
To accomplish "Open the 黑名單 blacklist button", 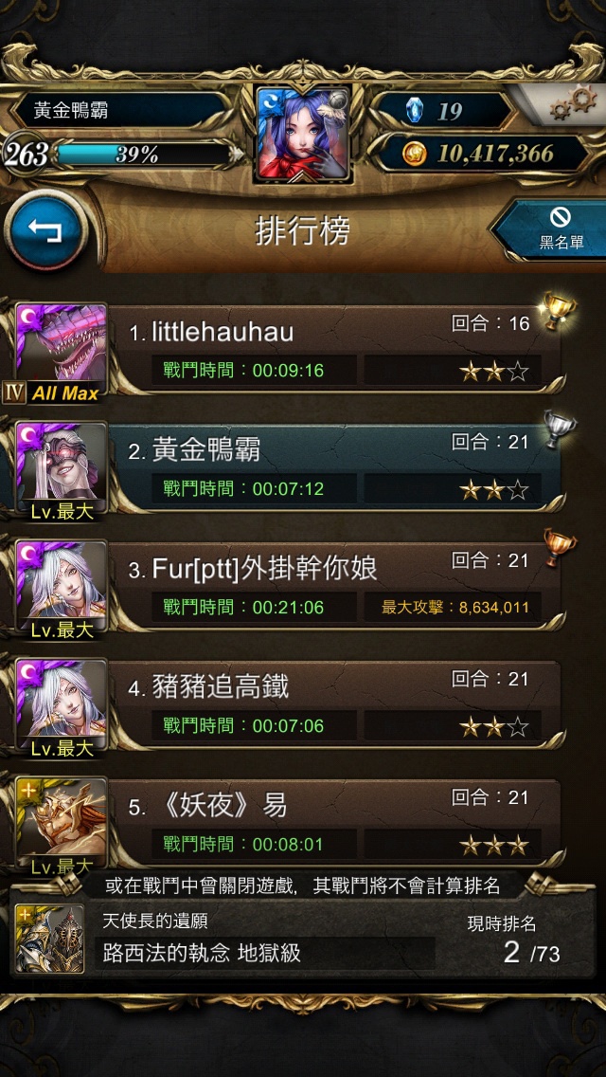I will [x=556, y=229].
